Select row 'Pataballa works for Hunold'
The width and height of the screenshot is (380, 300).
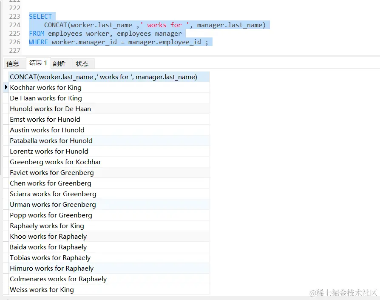(x=109, y=141)
